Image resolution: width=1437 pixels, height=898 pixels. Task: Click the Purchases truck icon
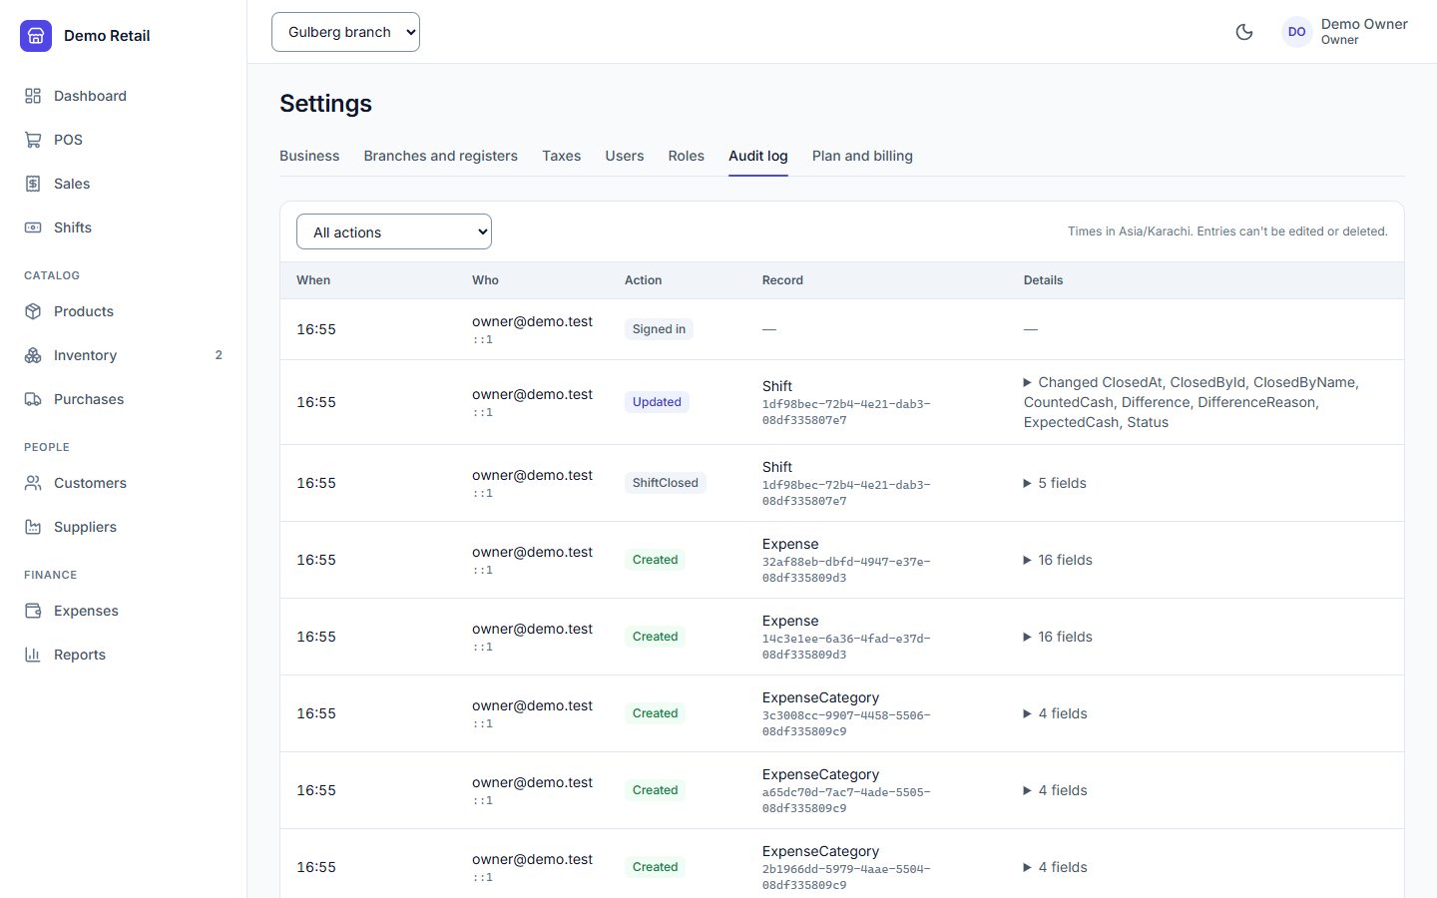pos(33,399)
